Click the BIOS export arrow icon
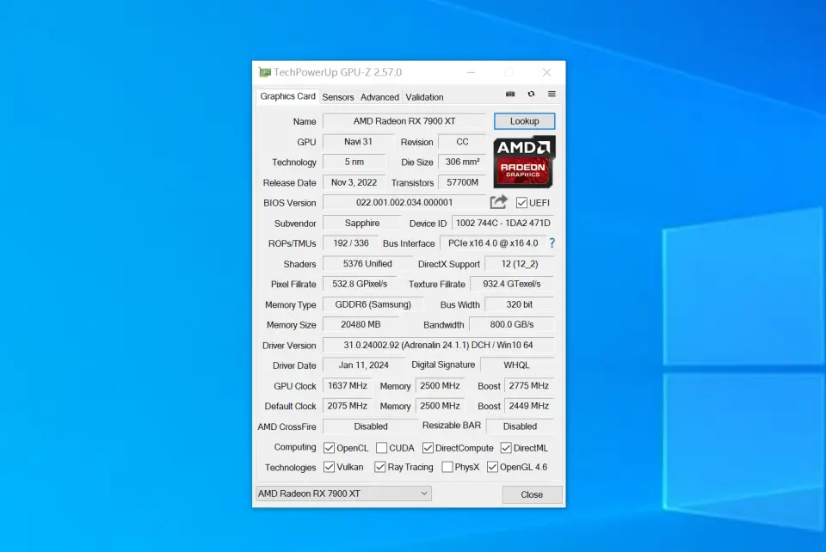This screenshot has height=552, width=826. coord(498,202)
